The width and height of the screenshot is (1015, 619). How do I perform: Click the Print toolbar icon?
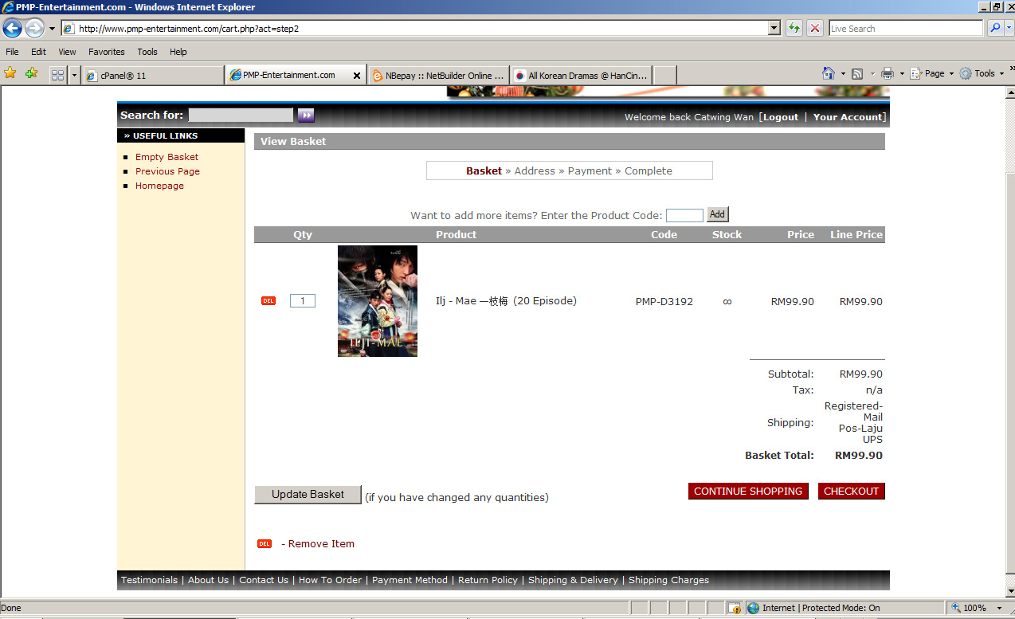pos(888,73)
